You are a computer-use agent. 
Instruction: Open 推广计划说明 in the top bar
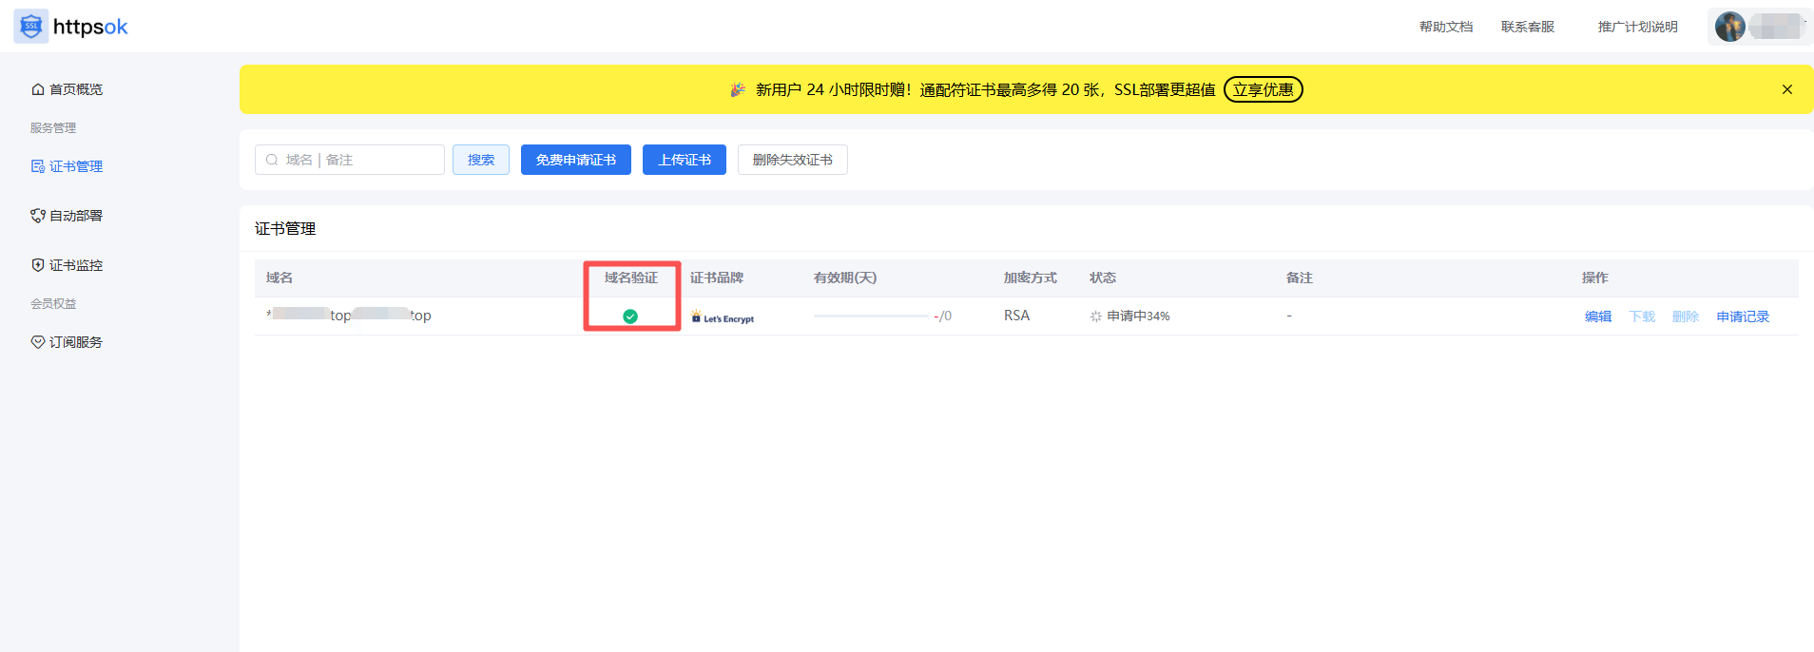pyautogui.click(x=1637, y=27)
